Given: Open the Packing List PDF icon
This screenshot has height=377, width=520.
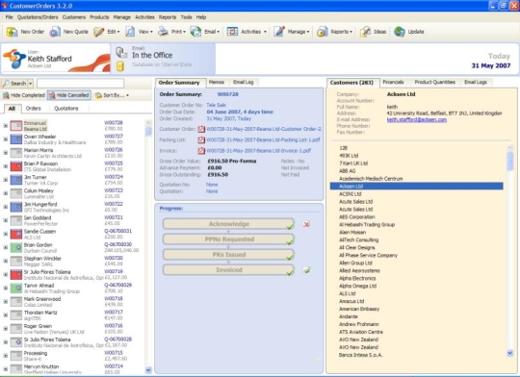Looking at the screenshot, I should [x=201, y=139].
